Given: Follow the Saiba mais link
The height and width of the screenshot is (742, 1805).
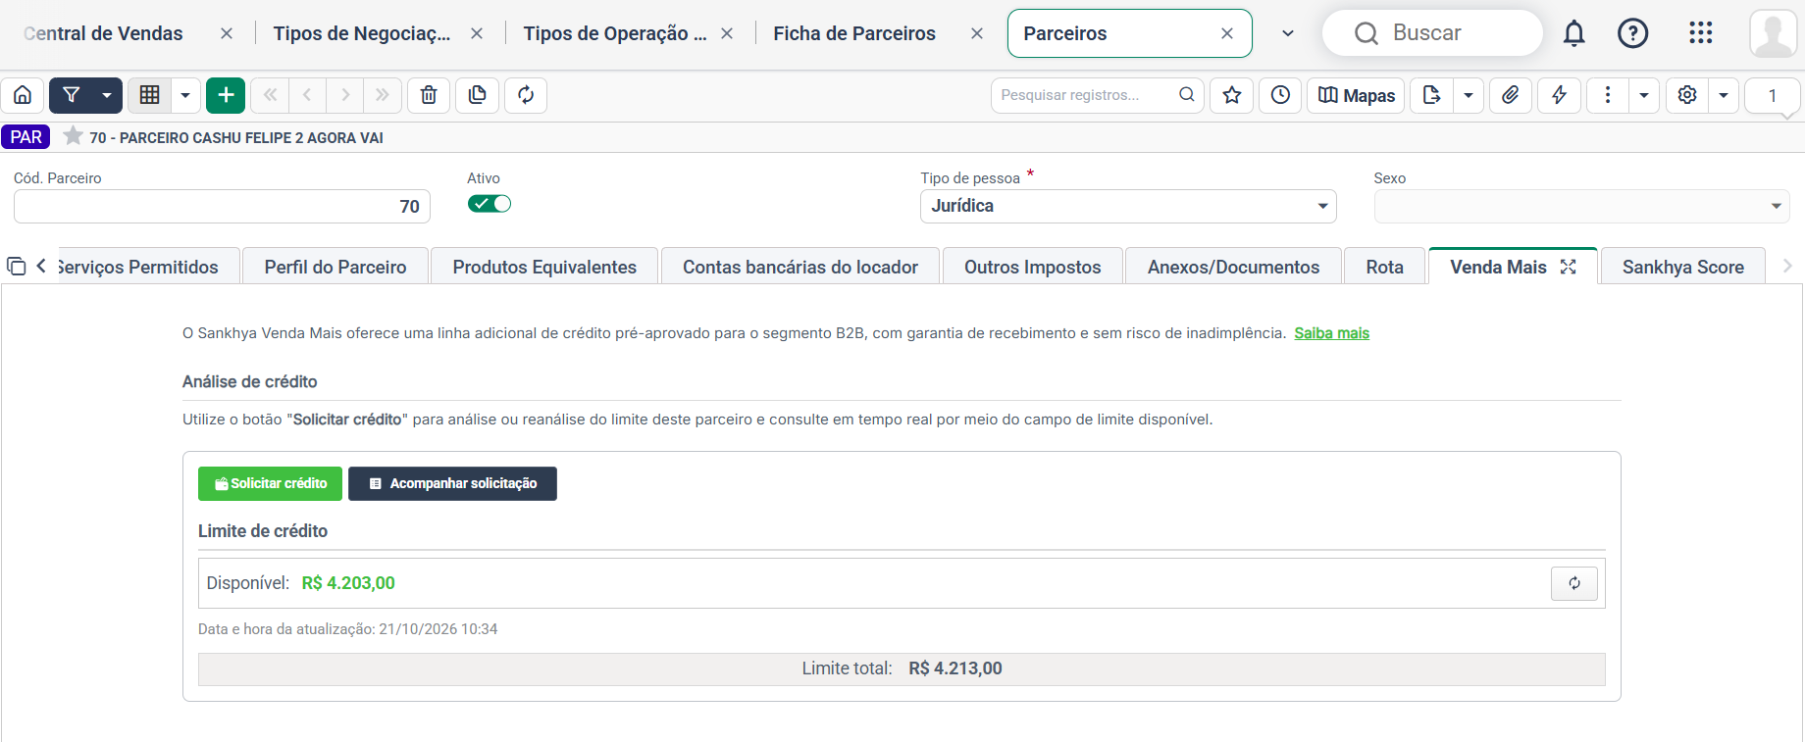Looking at the screenshot, I should point(1331,333).
